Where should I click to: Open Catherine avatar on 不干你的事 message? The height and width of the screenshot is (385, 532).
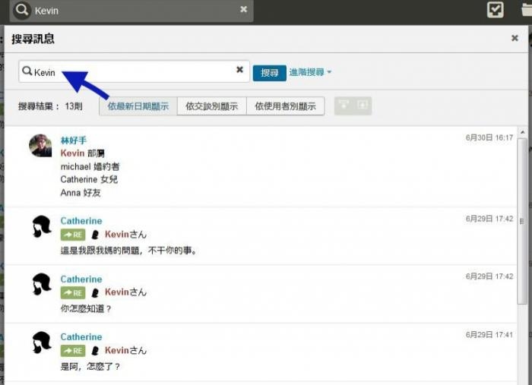point(41,227)
